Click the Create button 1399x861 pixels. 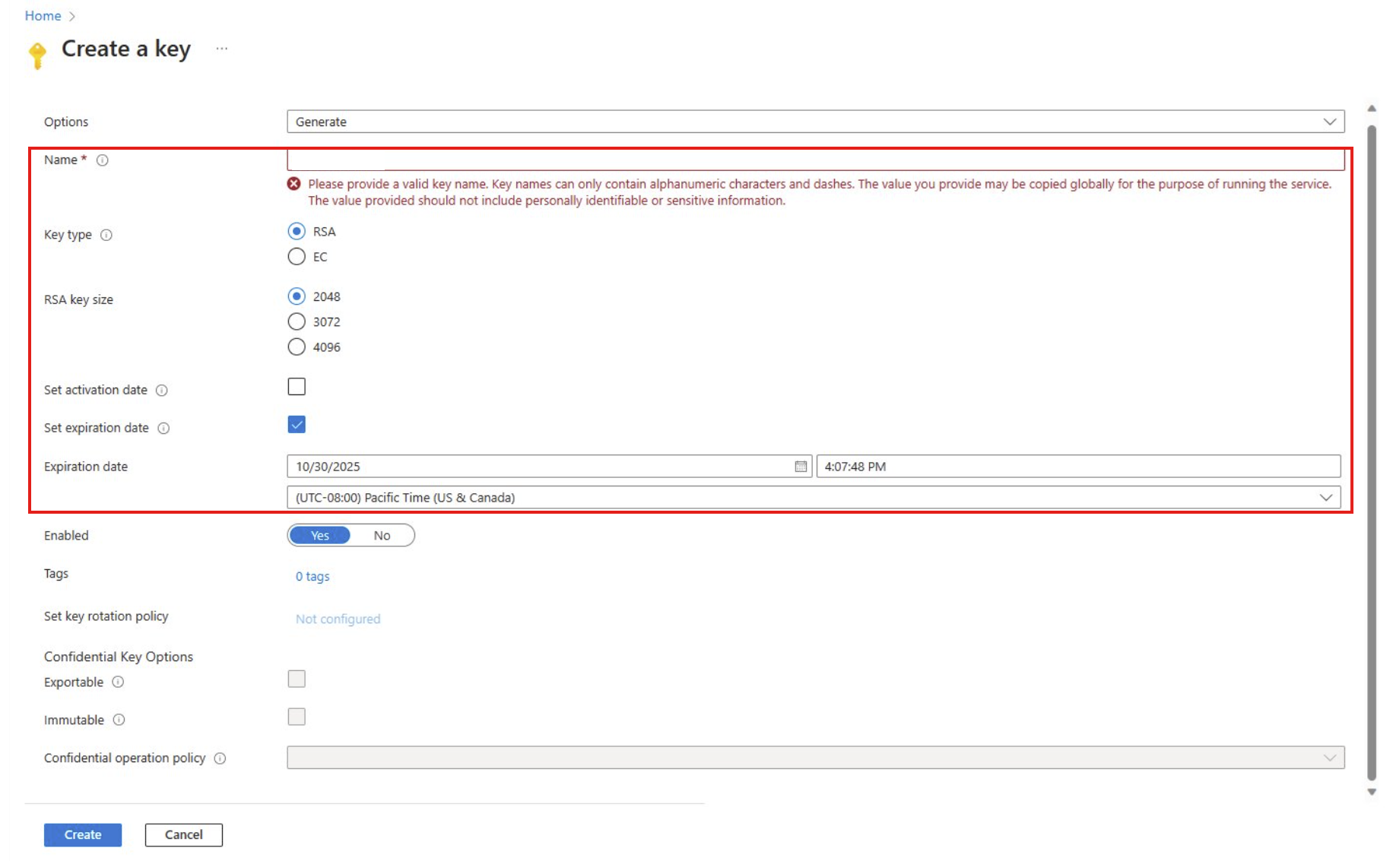tap(82, 834)
